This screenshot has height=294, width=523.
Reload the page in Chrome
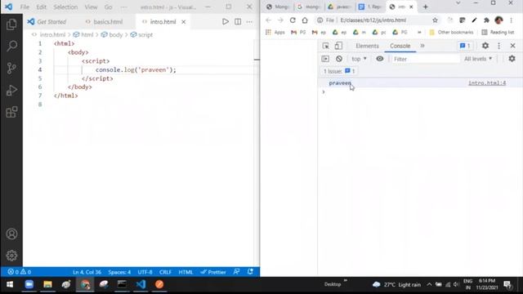pos(293,20)
